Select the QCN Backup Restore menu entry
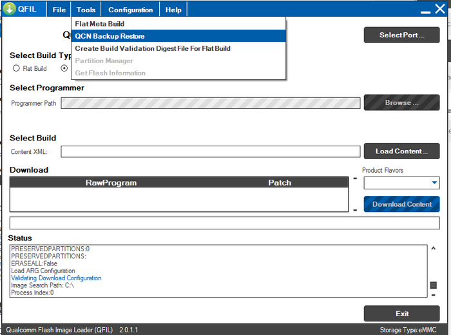451x335 pixels. coord(110,36)
